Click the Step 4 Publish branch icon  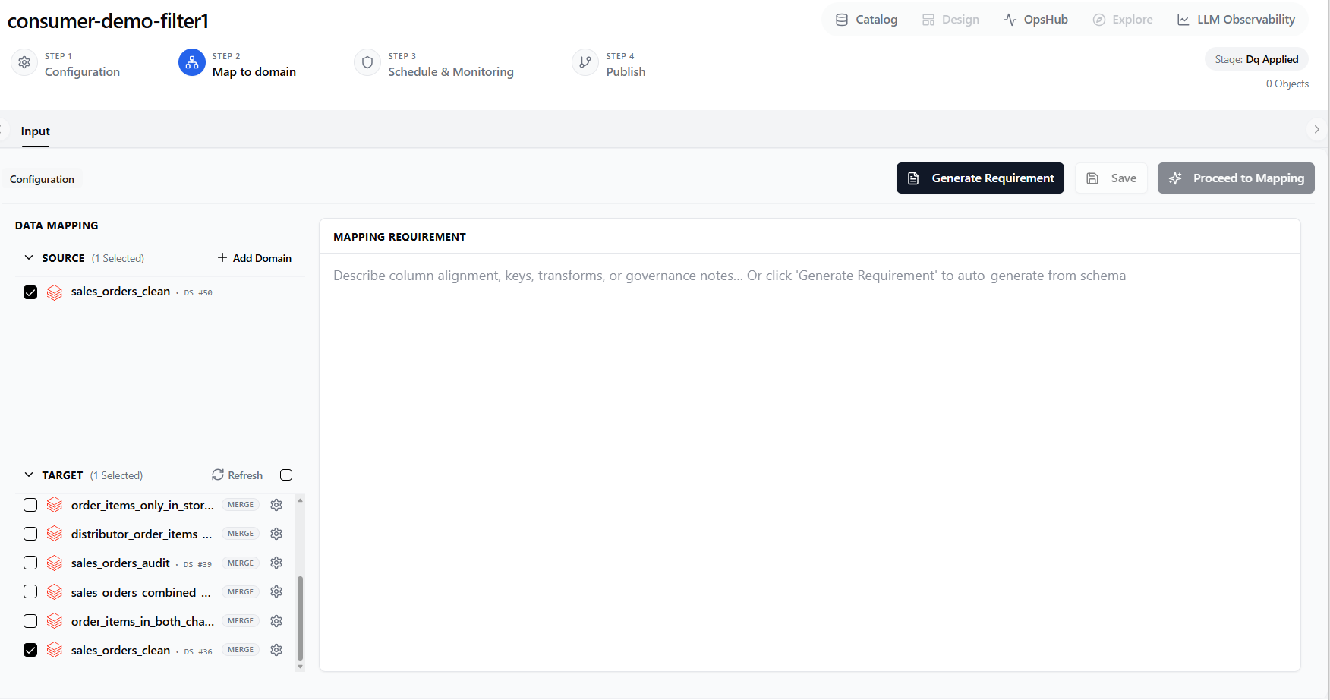point(585,63)
